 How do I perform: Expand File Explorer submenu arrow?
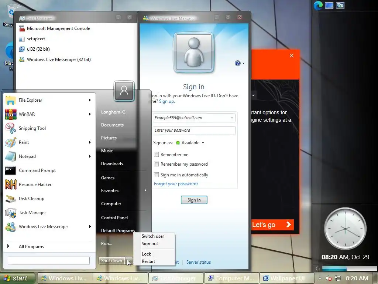click(x=90, y=100)
